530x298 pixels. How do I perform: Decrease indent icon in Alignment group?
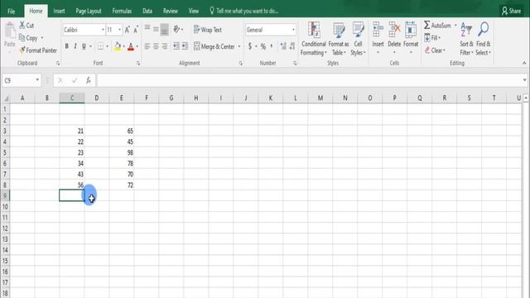pos(176,46)
